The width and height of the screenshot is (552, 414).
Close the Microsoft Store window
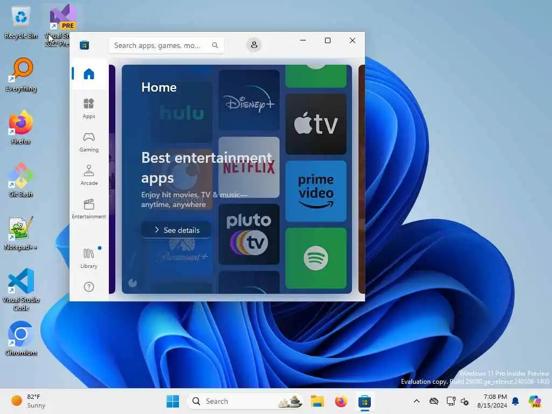click(x=353, y=40)
